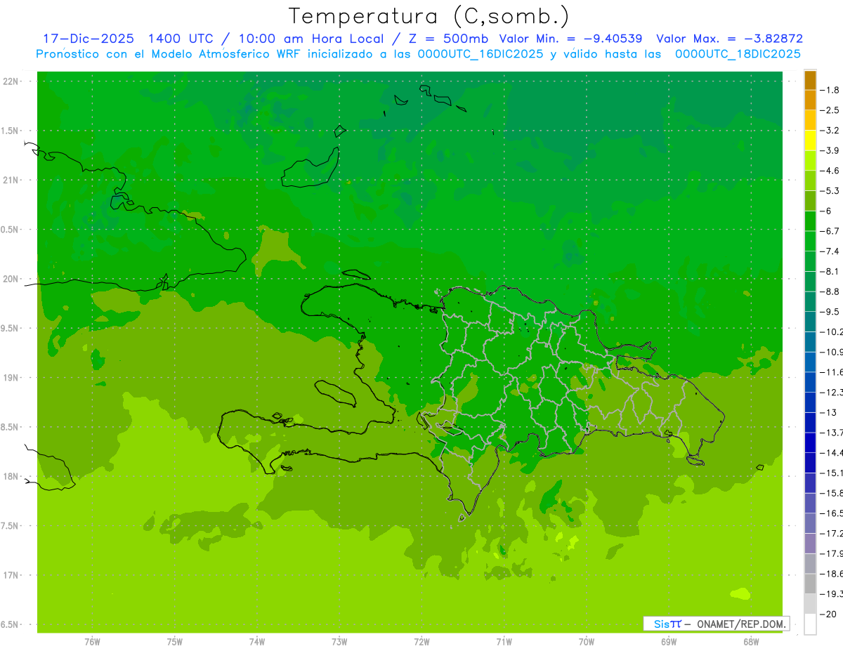
Task: Click the -8.8 colorbar label
Action: [830, 291]
